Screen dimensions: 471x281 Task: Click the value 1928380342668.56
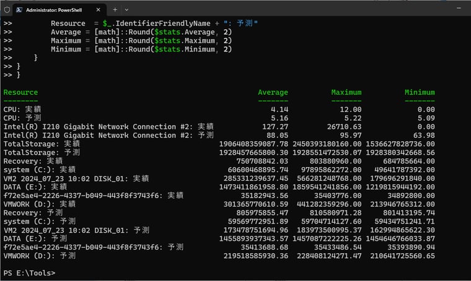pyautogui.click(x=400, y=153)
